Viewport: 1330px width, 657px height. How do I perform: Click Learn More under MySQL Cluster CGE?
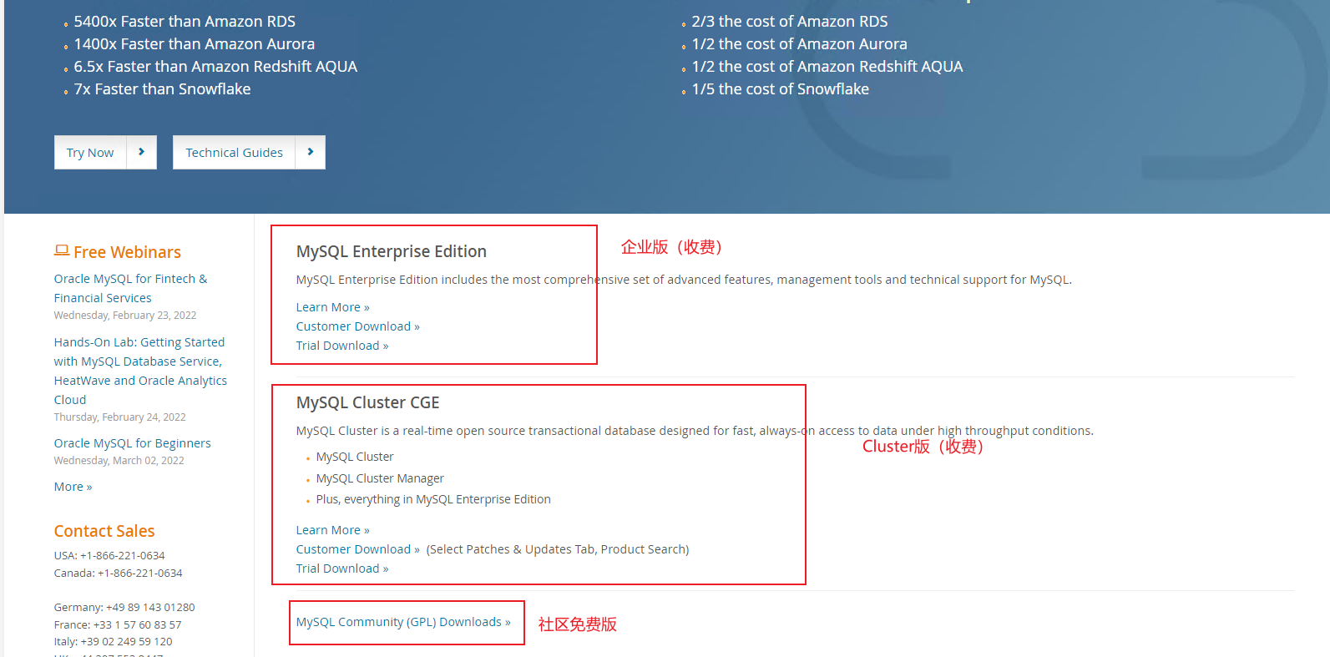(332, 530)
